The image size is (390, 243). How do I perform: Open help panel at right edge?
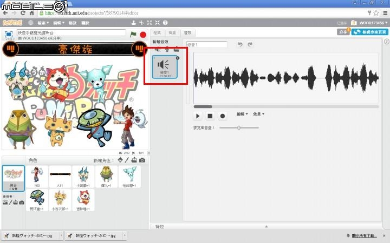(x=387, y=42)
